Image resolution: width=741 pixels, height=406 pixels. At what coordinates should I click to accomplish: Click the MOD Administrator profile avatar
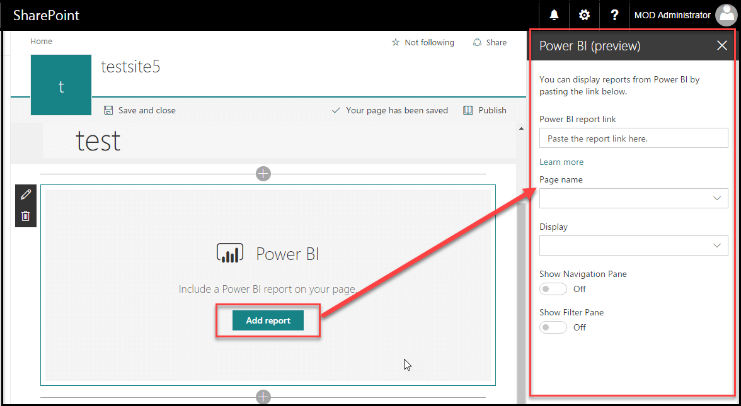(726, 15)
